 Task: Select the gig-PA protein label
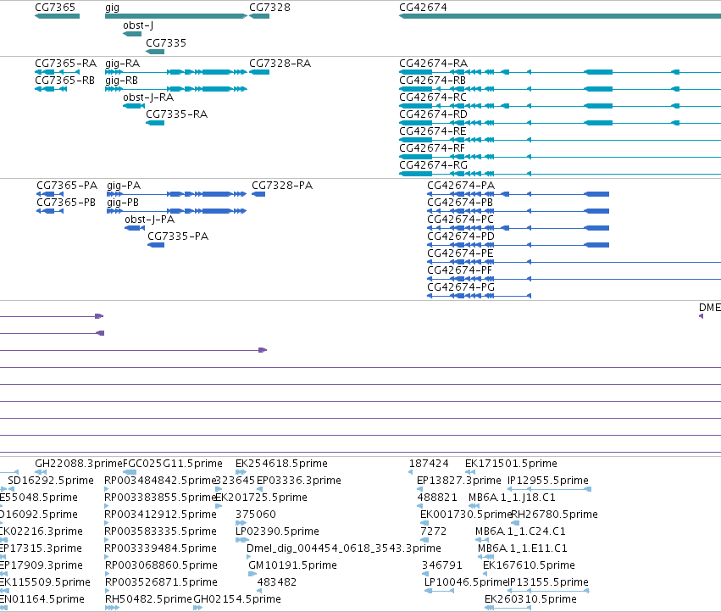124,186
